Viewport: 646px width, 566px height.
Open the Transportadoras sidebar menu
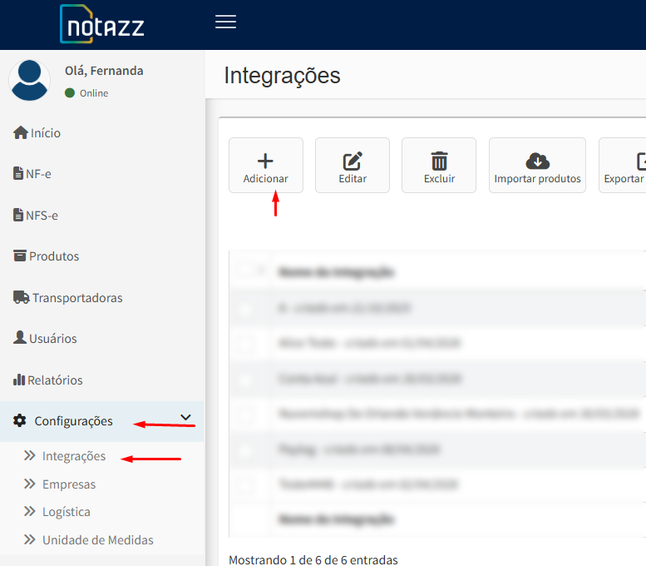(x=76, y=298)
